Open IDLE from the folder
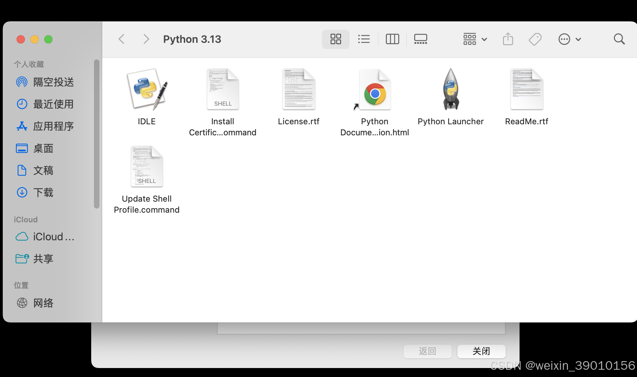The height and width of the screenshot is (377, 637). (x=146, y=89)
